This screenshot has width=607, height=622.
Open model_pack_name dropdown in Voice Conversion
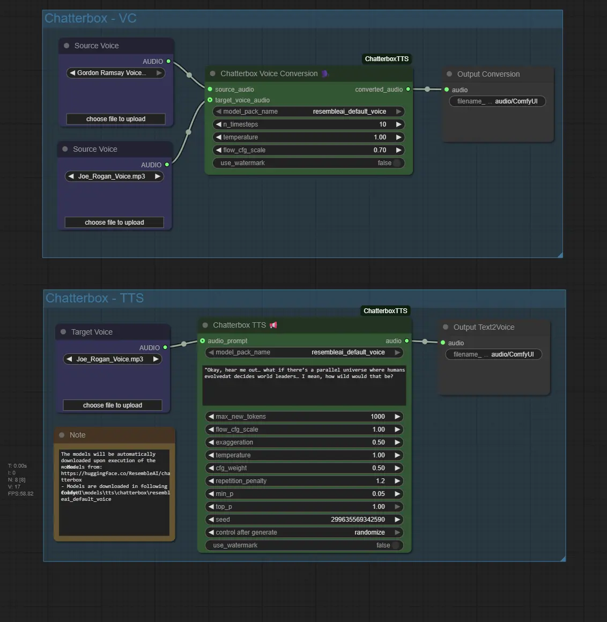[x=308, y=112]
